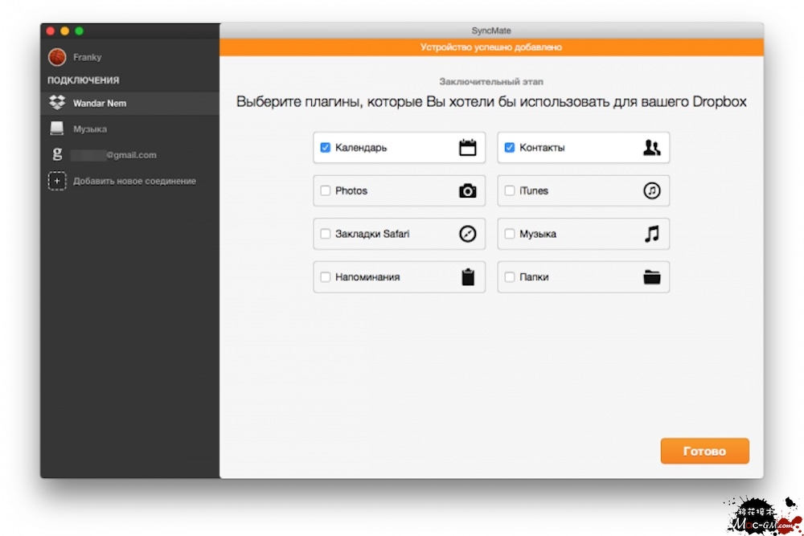Enable the Photos plugin checkbox
Viewport: 804px width, 536px height.
[326, 191]
